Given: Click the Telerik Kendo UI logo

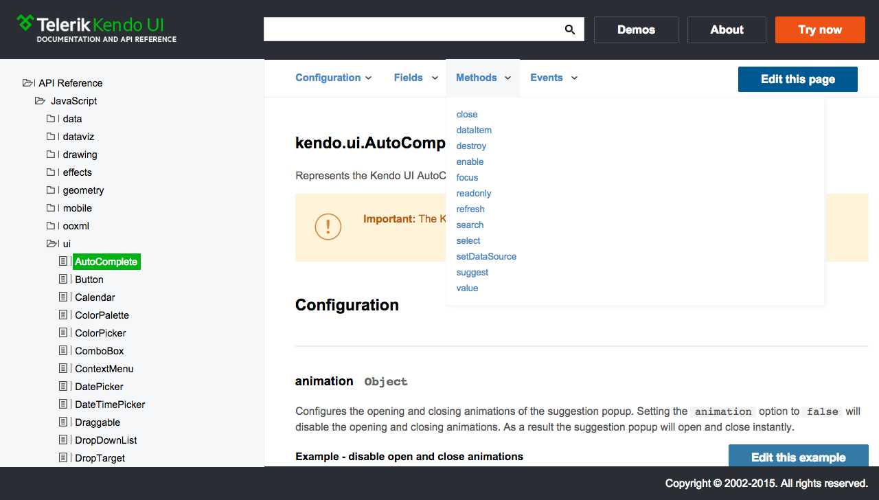Looking at the screenshot, I should pyautogui.click(x=97, y=30).
